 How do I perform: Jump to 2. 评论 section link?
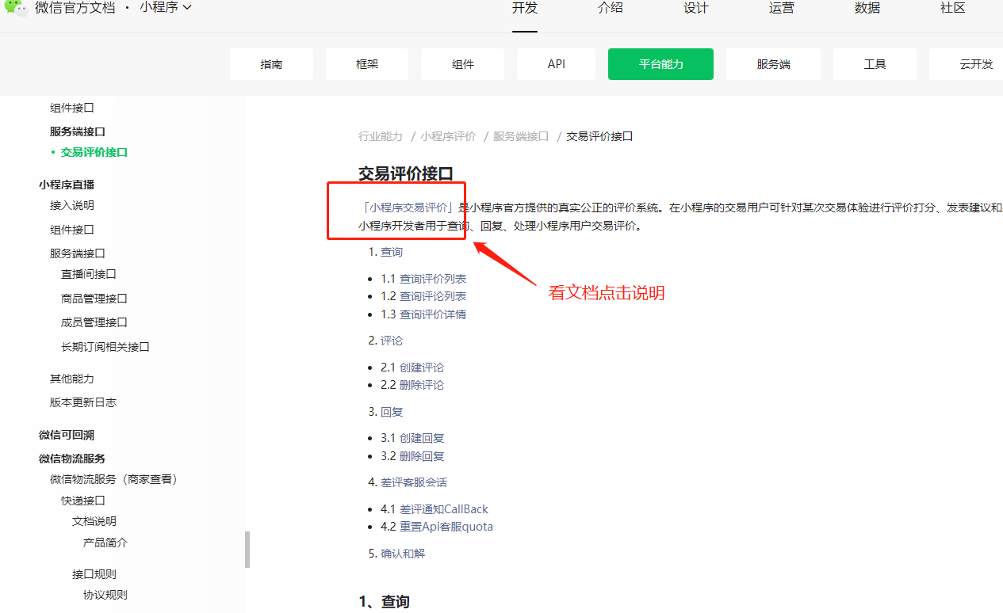click(x=392, y=341)
